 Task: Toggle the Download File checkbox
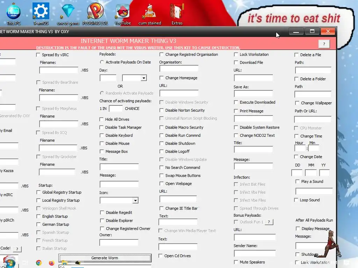236,62
